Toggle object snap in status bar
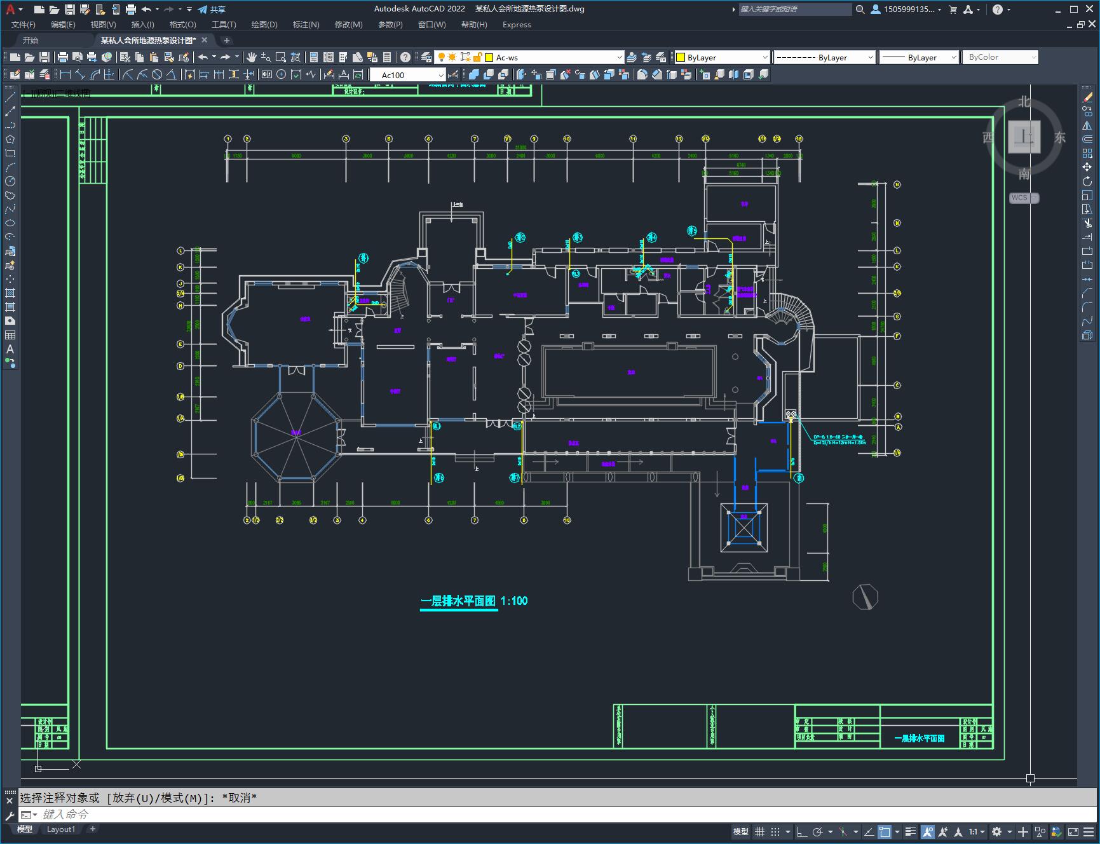1100x844 pixels. click(x=884, y=831)
